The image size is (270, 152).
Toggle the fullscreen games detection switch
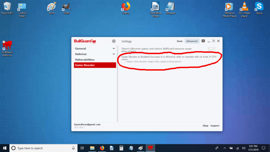(x=212, y=49)
